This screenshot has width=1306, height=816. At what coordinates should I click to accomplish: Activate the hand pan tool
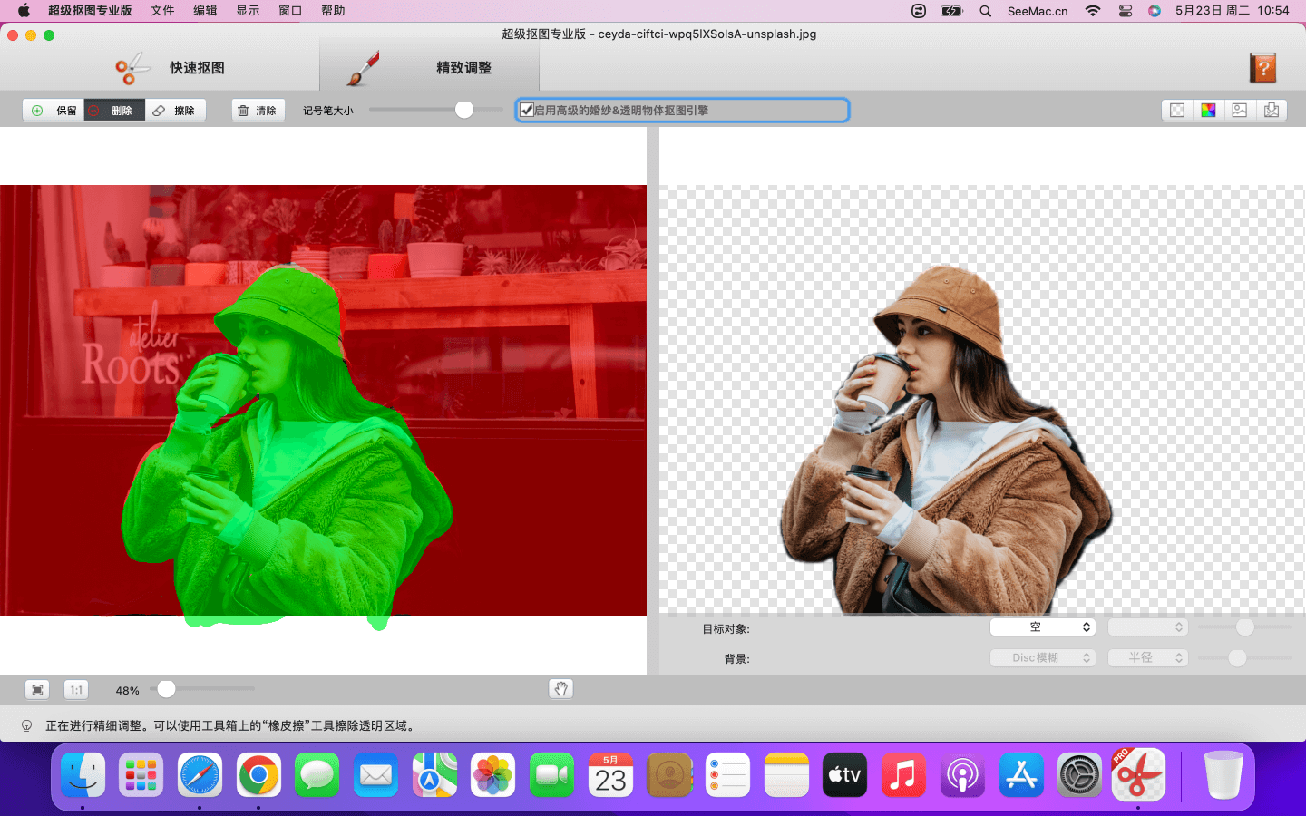click(x=561, y=689)
